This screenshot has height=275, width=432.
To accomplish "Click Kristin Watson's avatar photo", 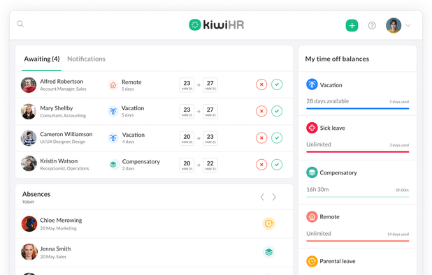I will point(29,163).
